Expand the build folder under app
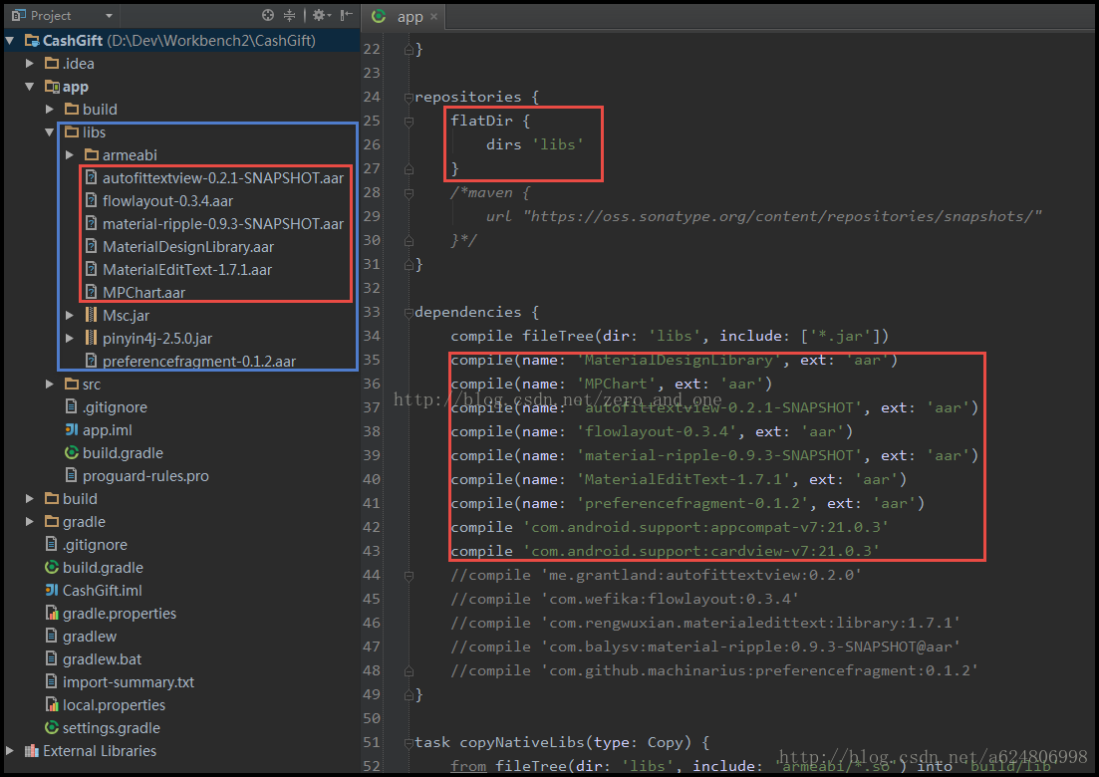The width and height of the screenshot is (1099, 777). tap(50, 110)
